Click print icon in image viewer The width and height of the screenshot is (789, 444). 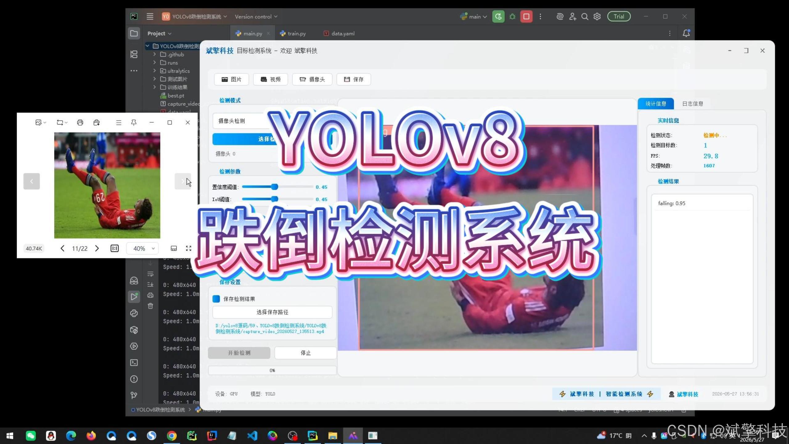pos(80,122)
